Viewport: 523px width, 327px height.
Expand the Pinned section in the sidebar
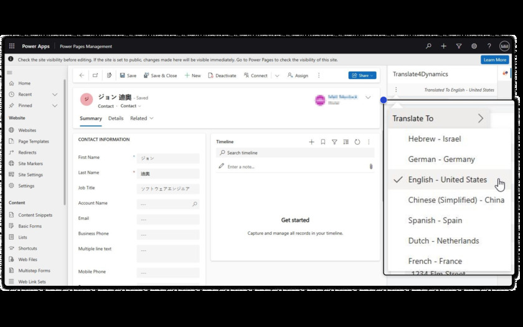pyautogui.click(x=55, y=105)
